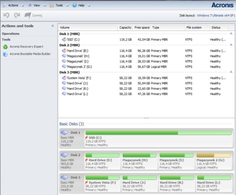
Task: Click the Undo arrow icon
Action: 6,15
